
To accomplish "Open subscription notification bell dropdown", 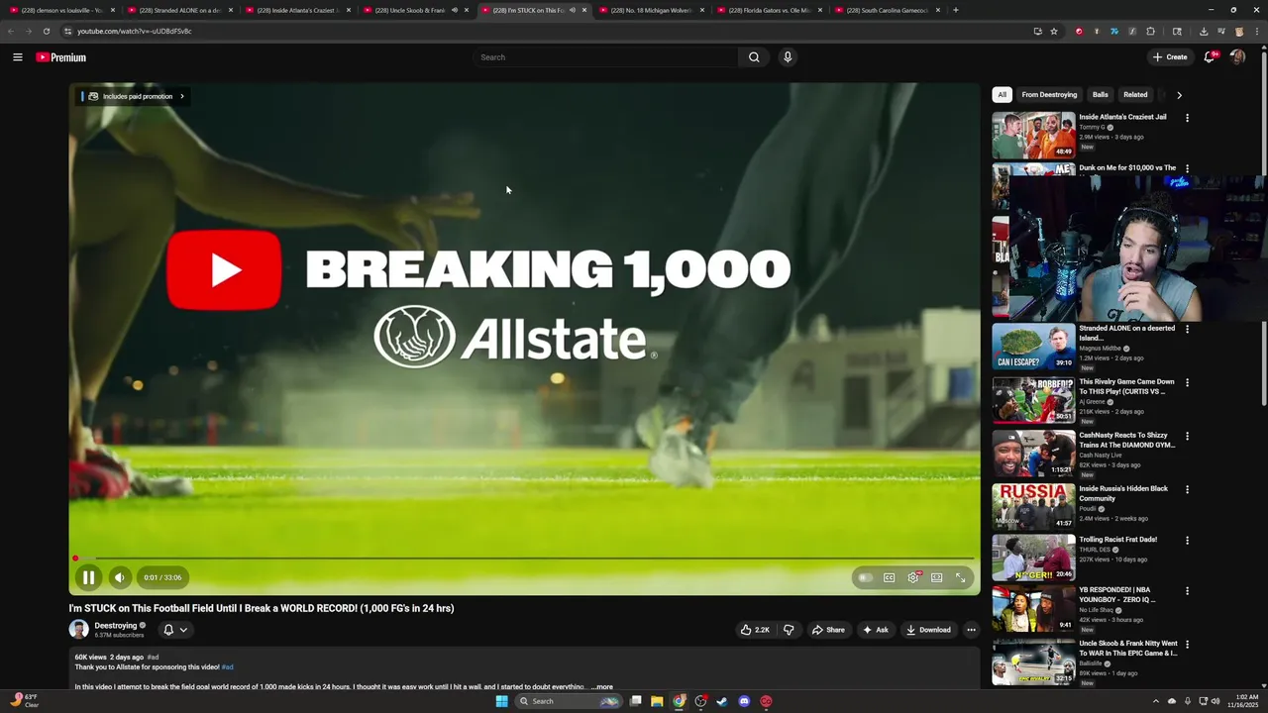I will [175, 630].
